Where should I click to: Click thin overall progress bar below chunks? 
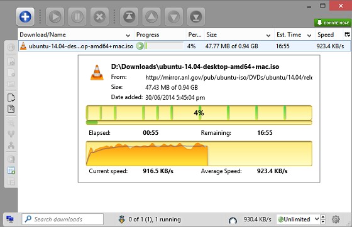[199, 122]
